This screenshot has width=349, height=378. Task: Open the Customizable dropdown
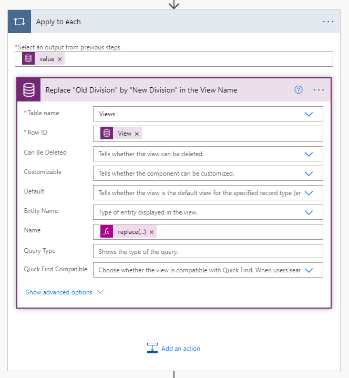pos(309,173)
